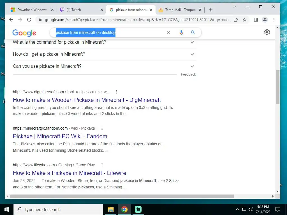Start voice search with microphone icon
Image resolution: width=287 pixels, height=215 pixels.
pos(181,32)
